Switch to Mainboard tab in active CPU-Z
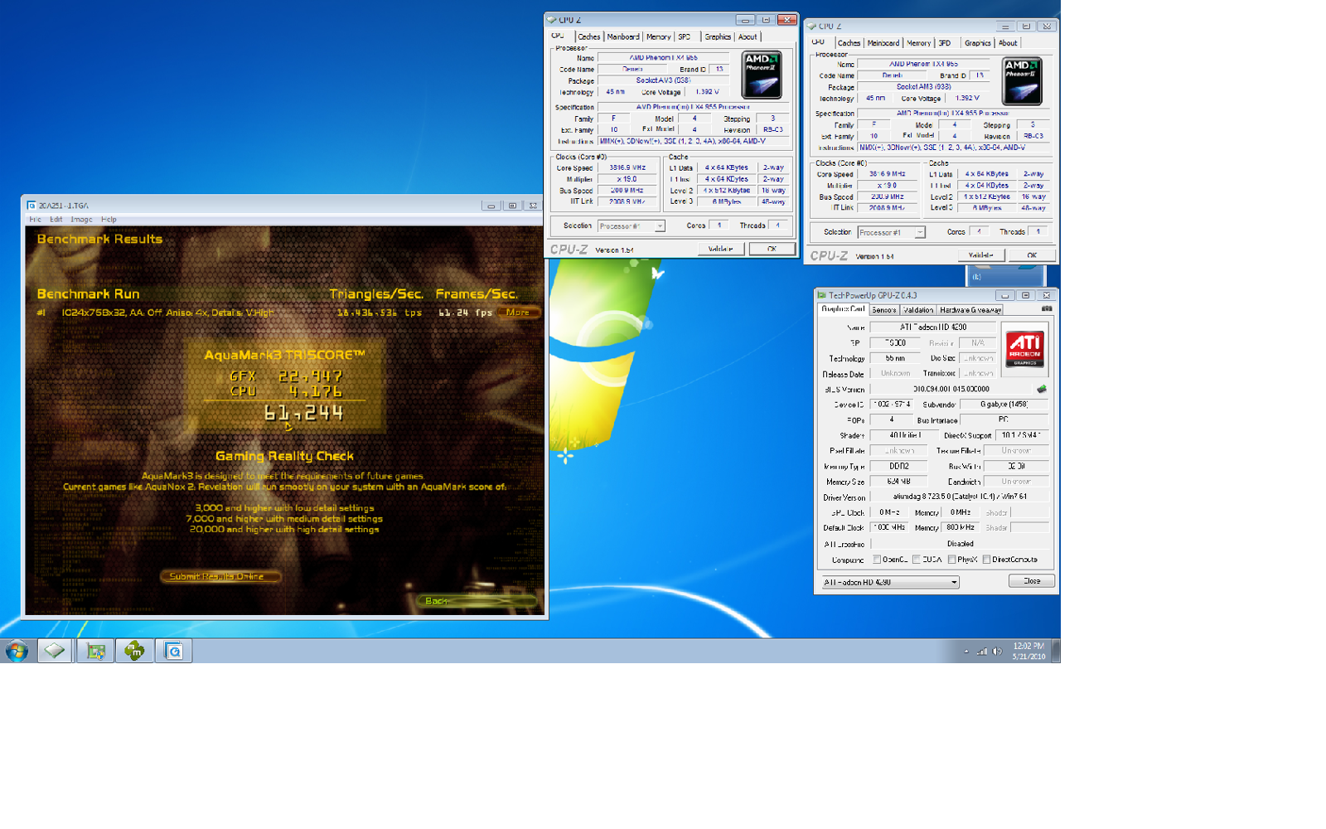 click(623, 36)
